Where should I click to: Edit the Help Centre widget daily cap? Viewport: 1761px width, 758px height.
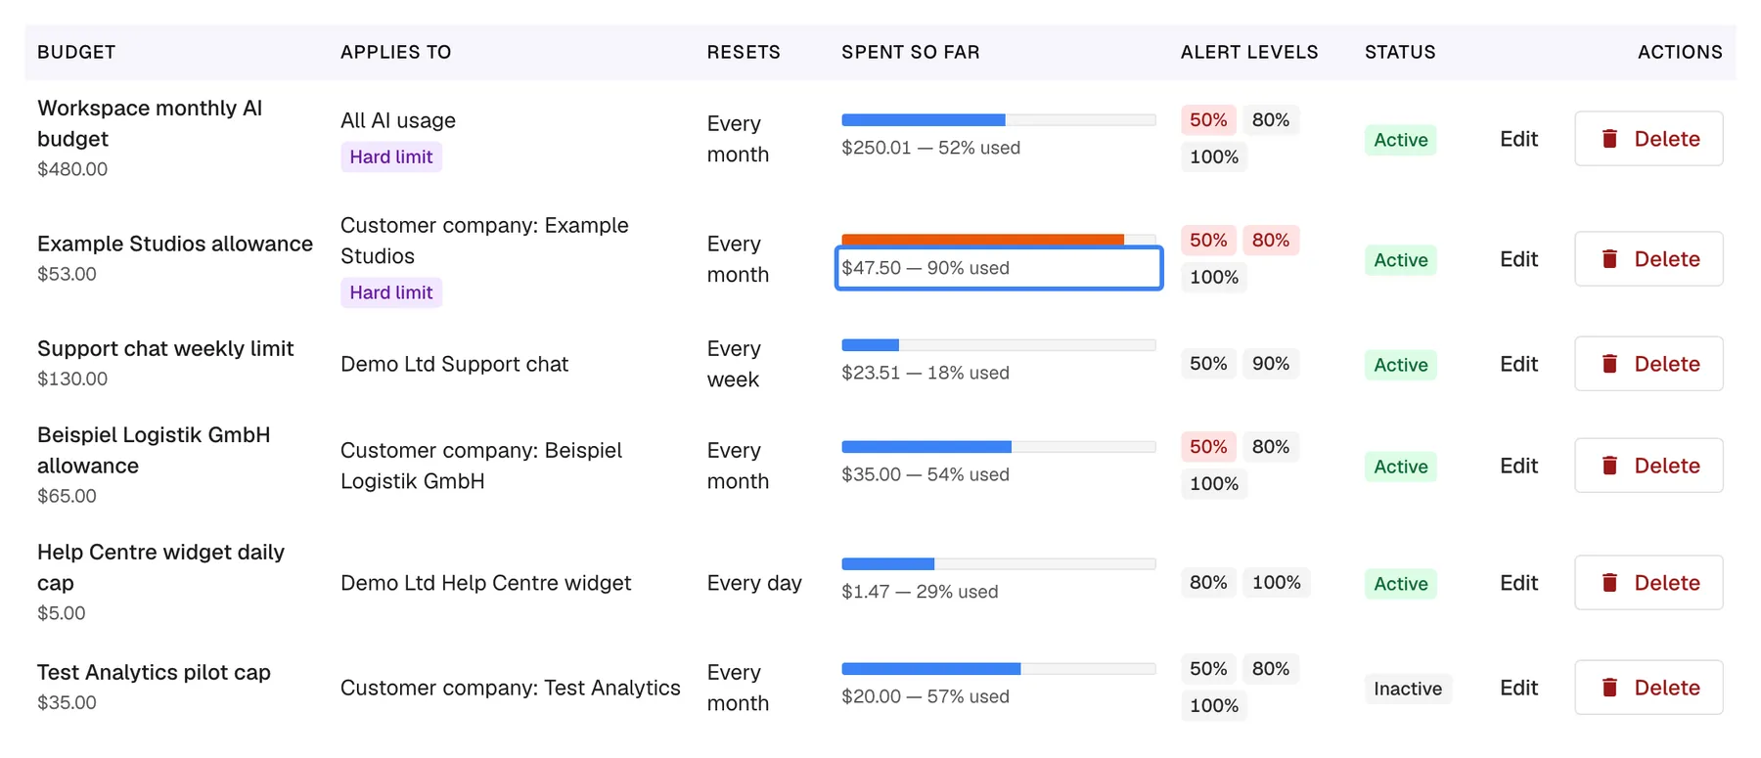point(1518,583)
